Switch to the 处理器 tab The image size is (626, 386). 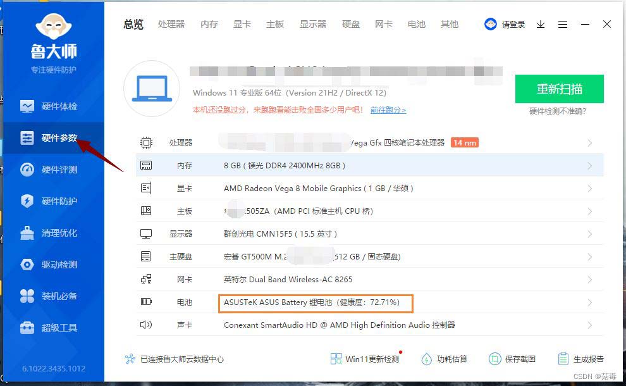tap(171, 25)
